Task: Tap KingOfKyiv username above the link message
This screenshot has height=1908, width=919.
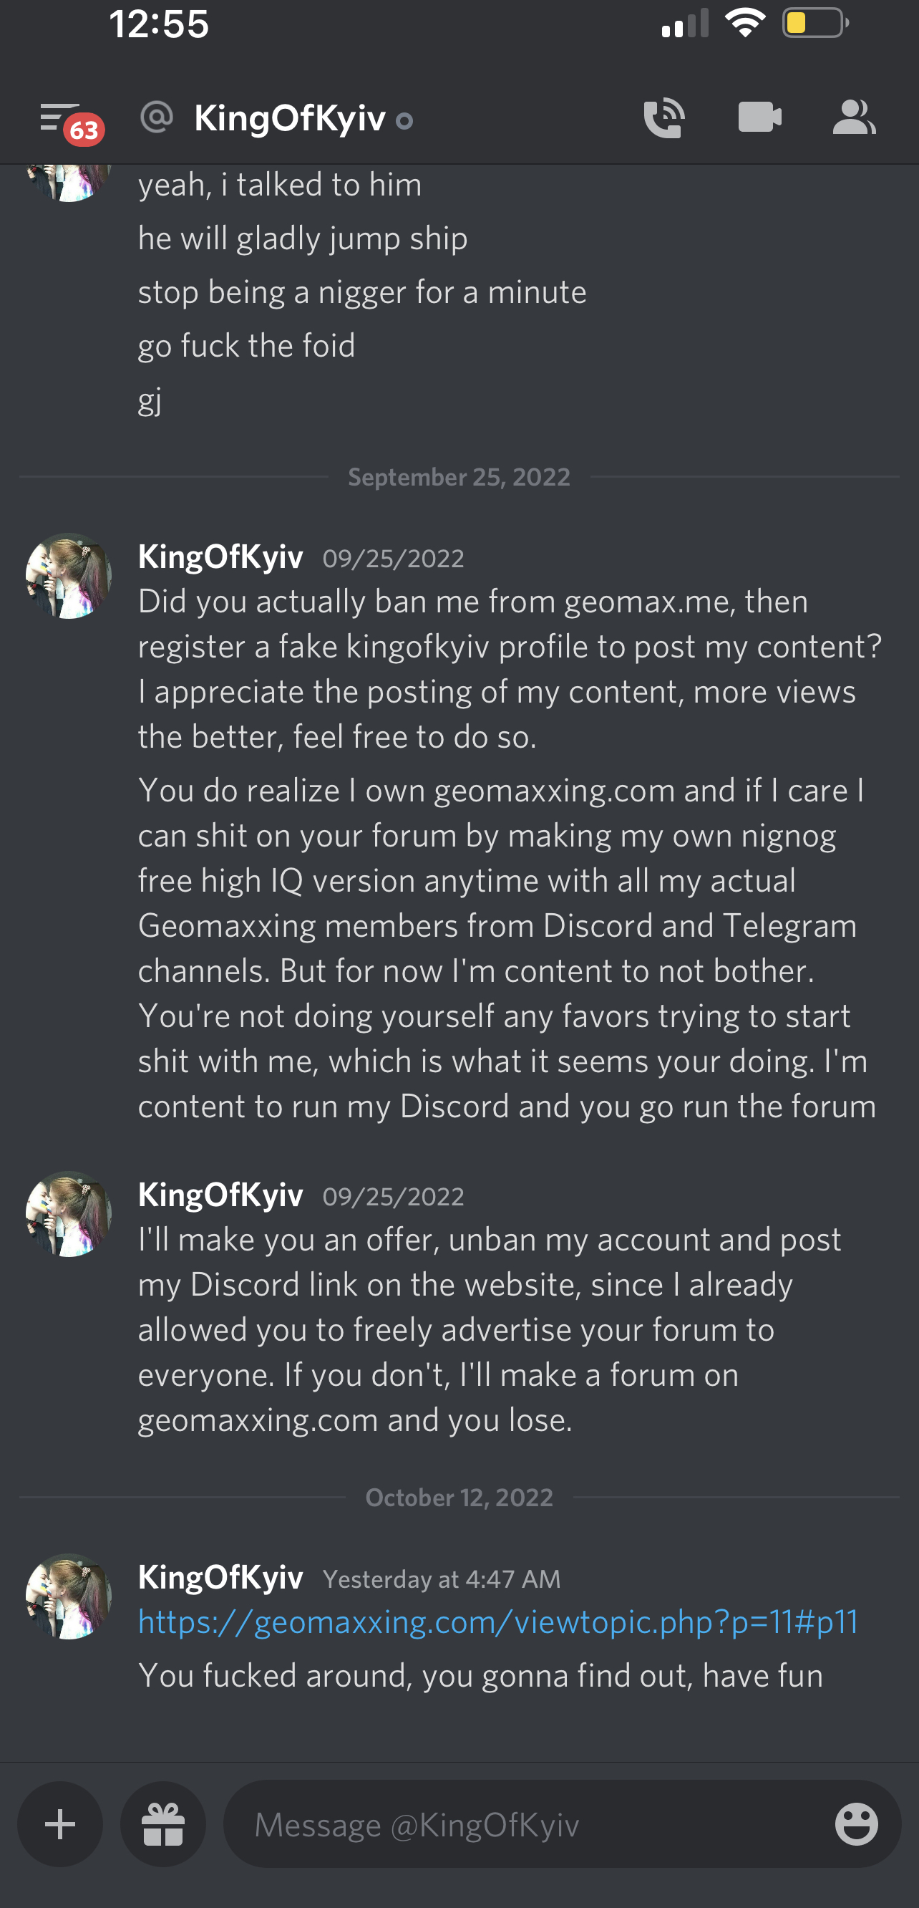Action: [x=220, y=1578]
